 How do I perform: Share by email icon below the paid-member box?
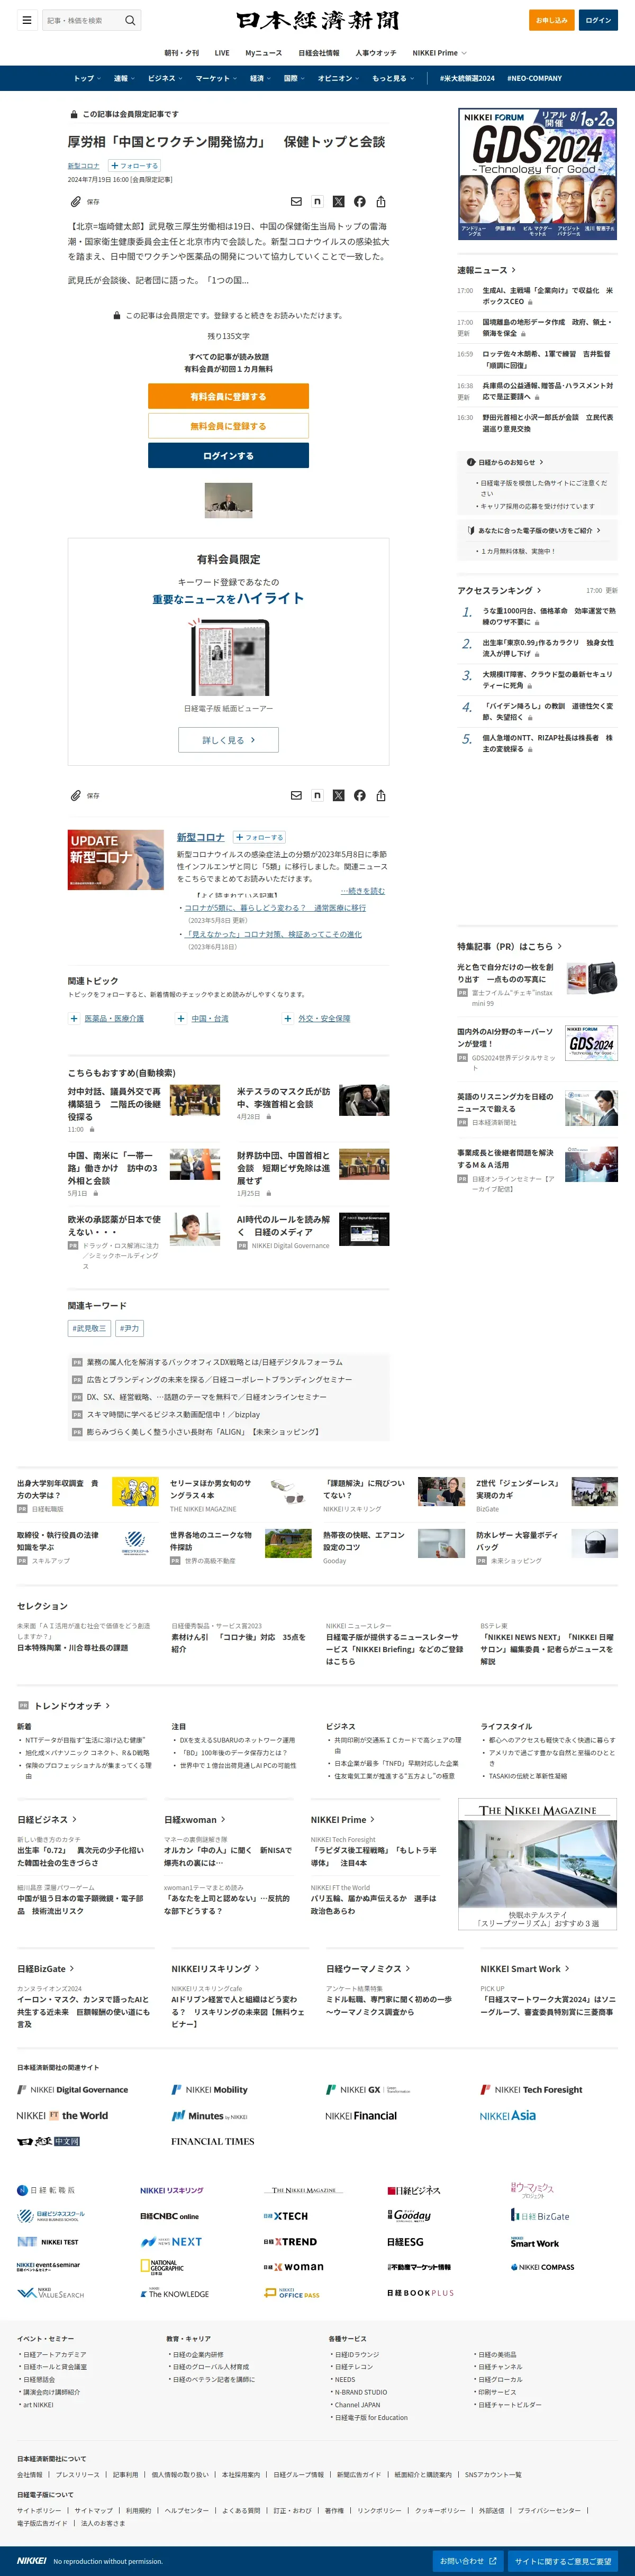click(296, 795)
